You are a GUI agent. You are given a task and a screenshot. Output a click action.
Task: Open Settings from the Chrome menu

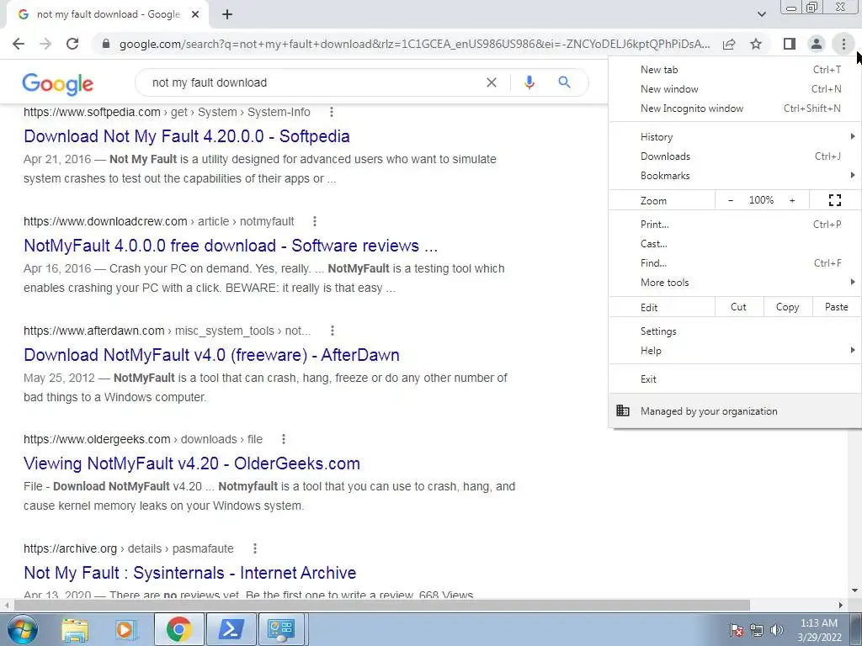pos(735,331)
